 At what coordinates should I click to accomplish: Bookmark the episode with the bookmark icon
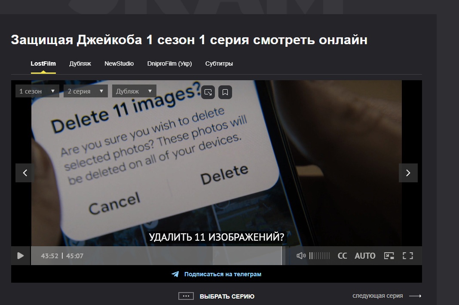click(225, 92)
